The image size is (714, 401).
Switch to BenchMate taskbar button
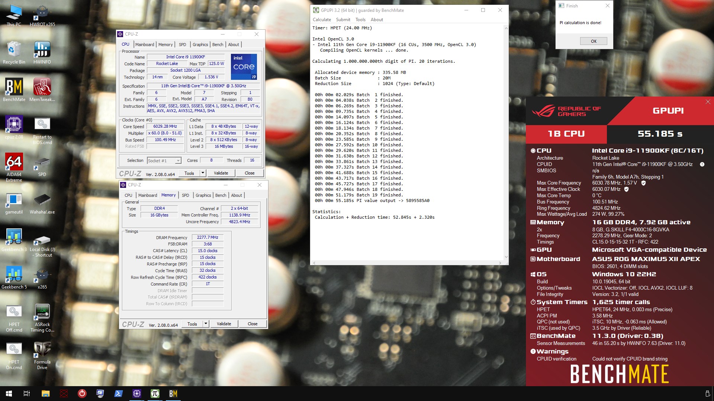tap(173, 394)
